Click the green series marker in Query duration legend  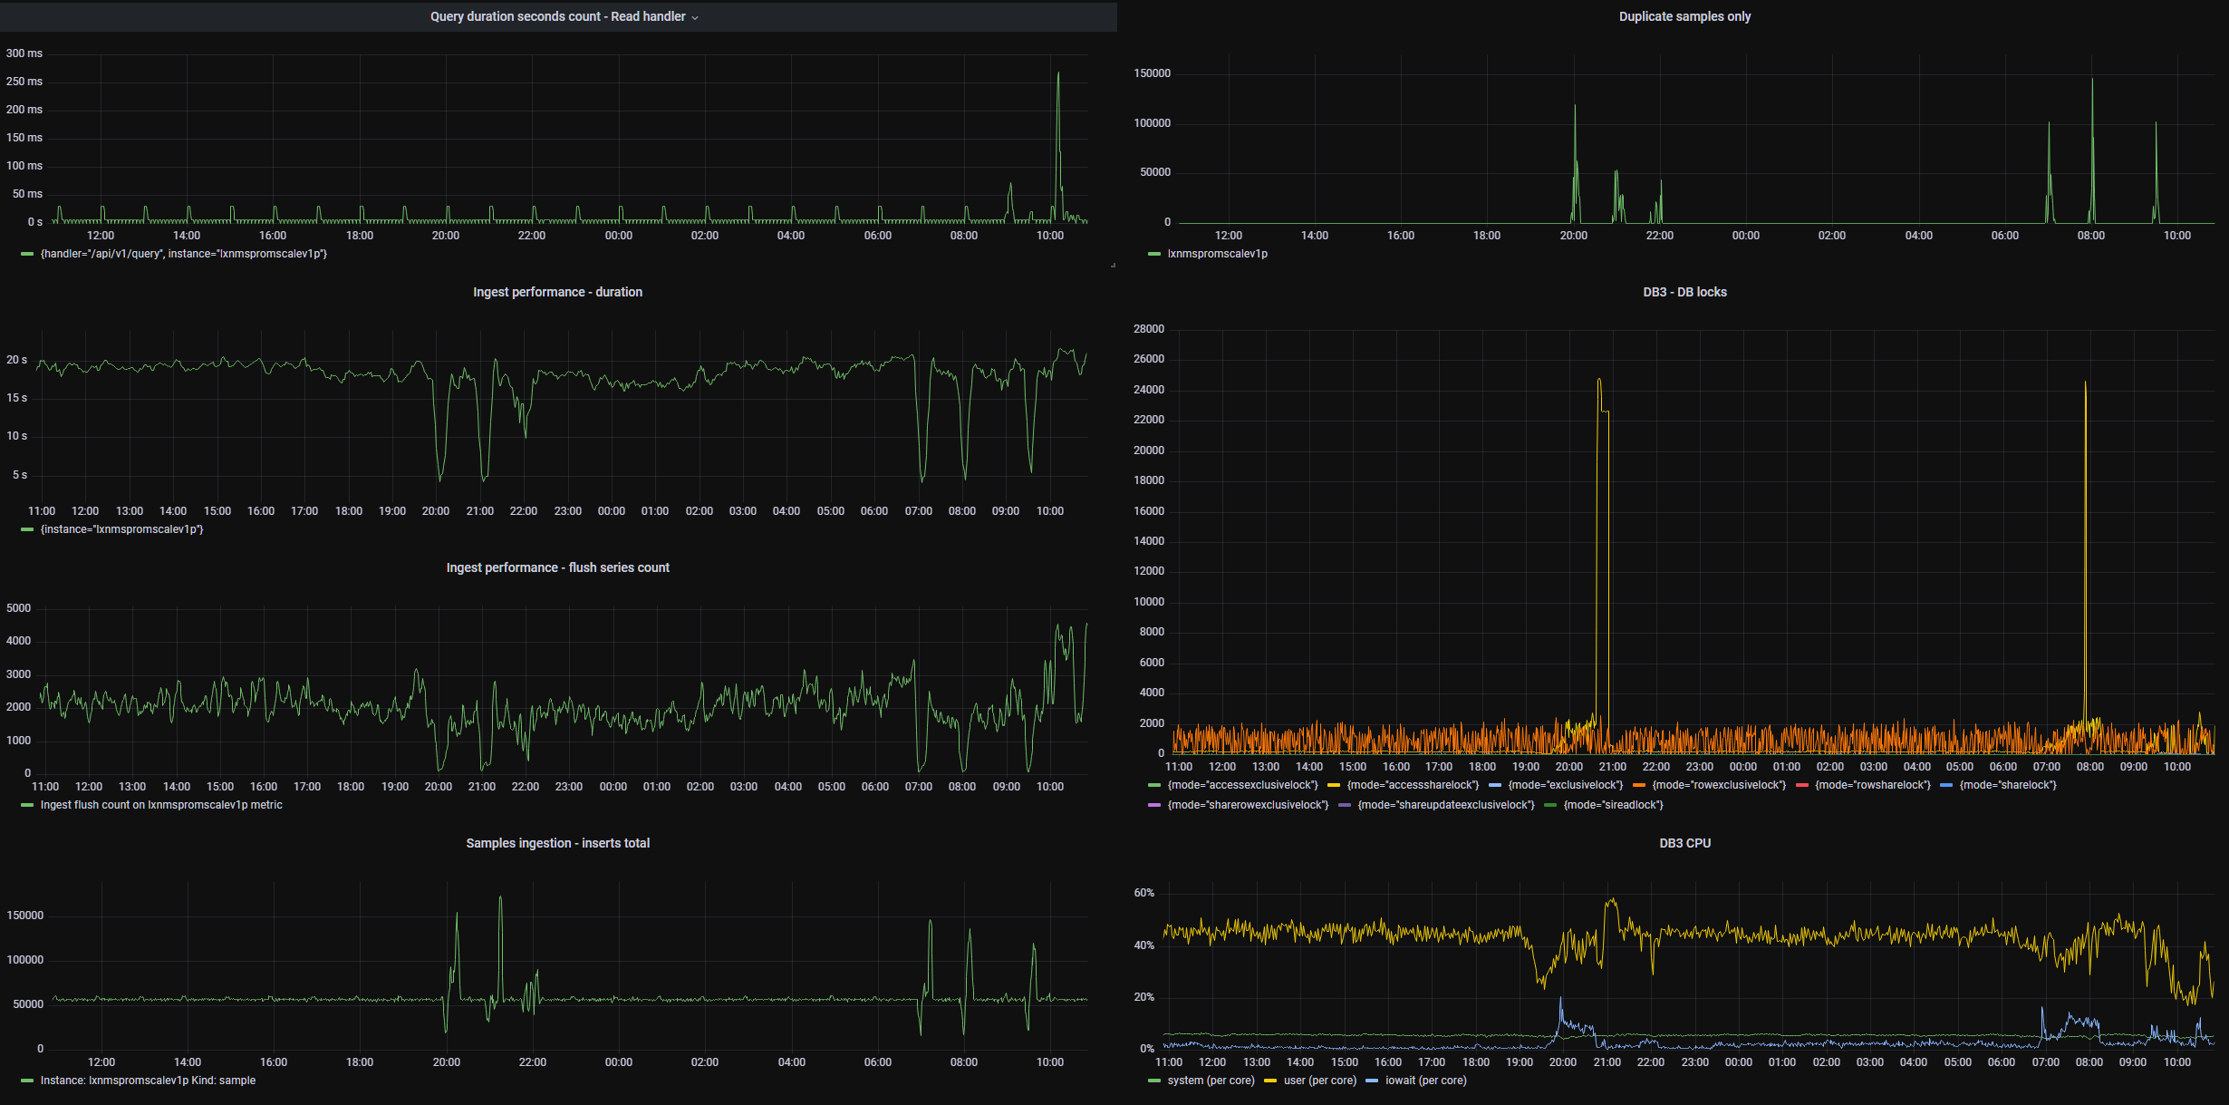click(x=25, y=255)
